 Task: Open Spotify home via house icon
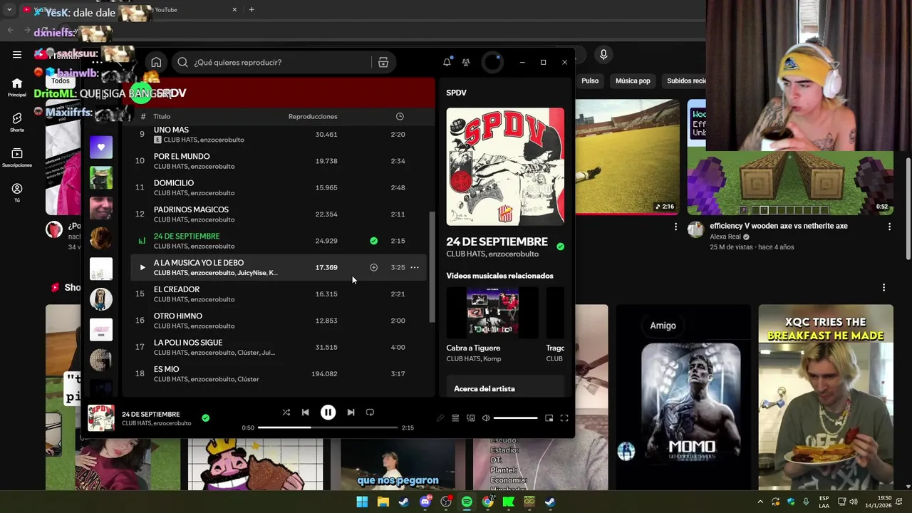coord(156,62)
